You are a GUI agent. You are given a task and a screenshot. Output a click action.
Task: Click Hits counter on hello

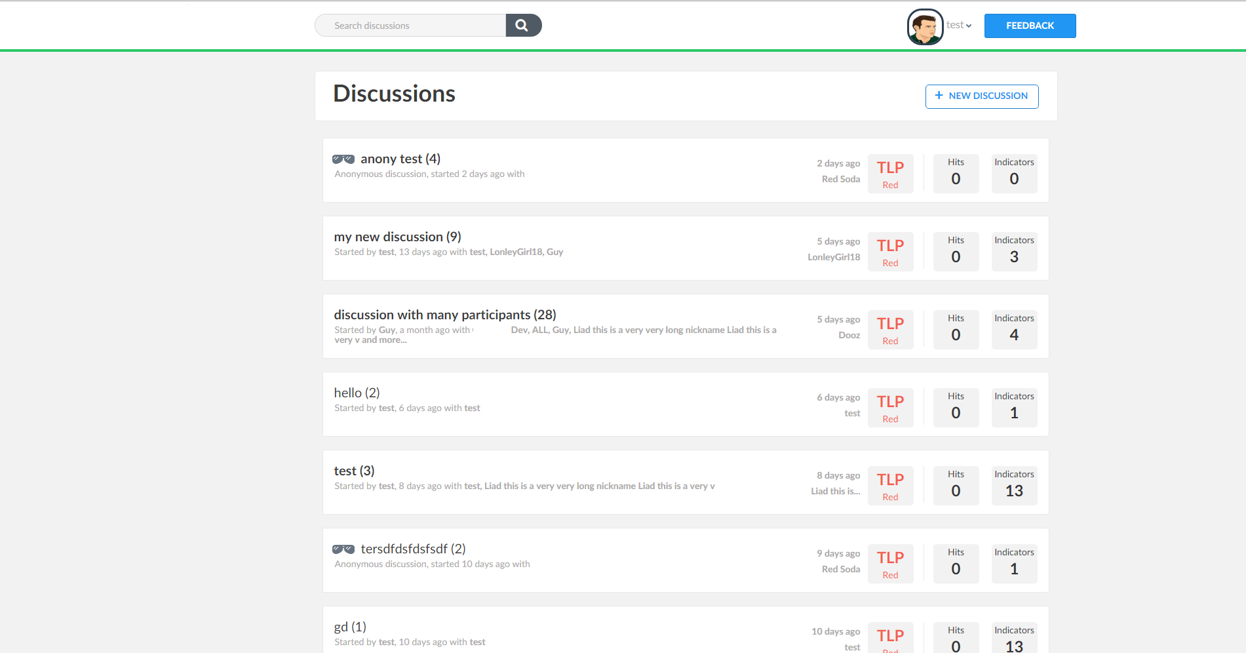point(956,408)
